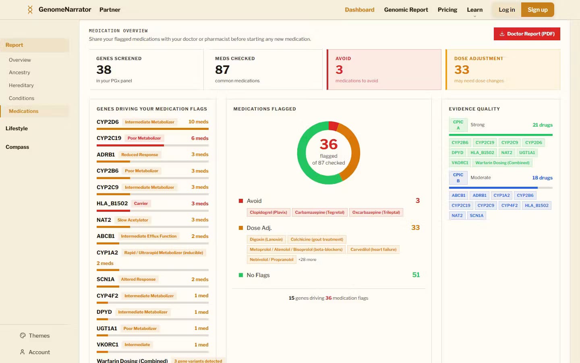Click the Nebivolol / Propranolol chip
This screenshot has height=363, width=580.
coord(271,260)
